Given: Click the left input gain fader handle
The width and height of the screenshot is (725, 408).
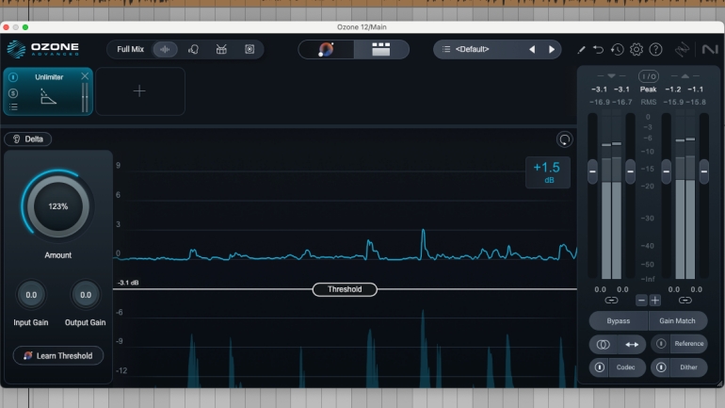Looking at the screenshot, I should coord(592,171).
